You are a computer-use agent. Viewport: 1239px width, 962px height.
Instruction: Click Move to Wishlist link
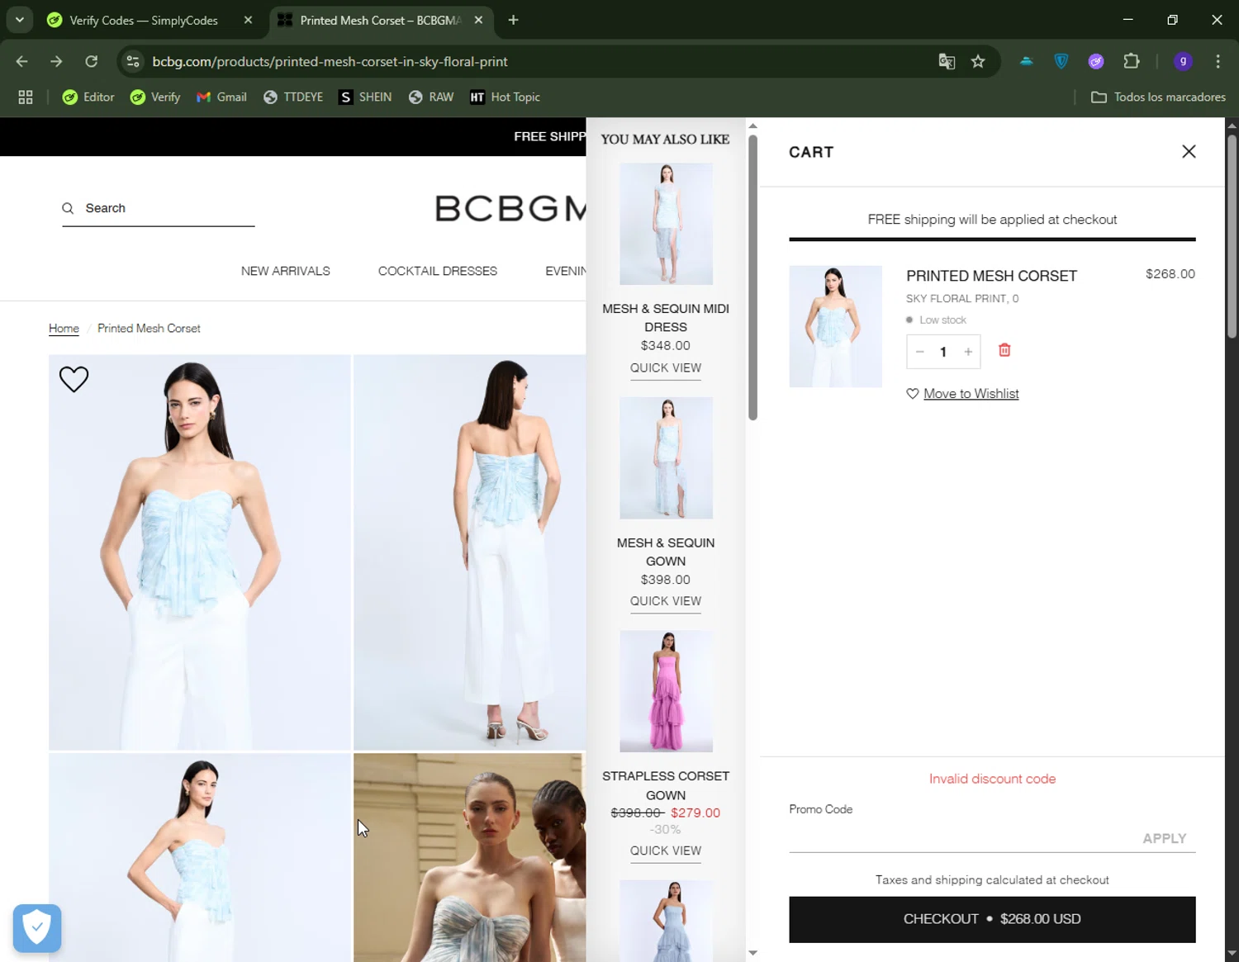click(x=971, y=394)
